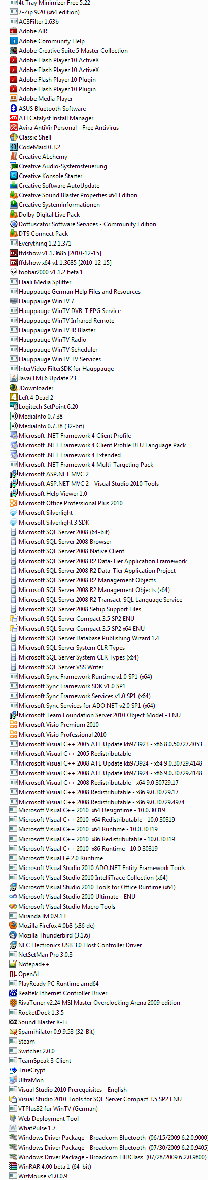208x1180 pixels.
Task: Click the TrueCrypt icon
Action: click(x=14, y=1070)
